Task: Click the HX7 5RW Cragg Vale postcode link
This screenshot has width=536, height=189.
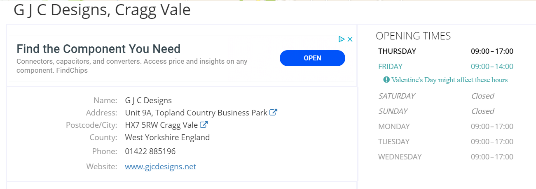Action: coord(162,125)
